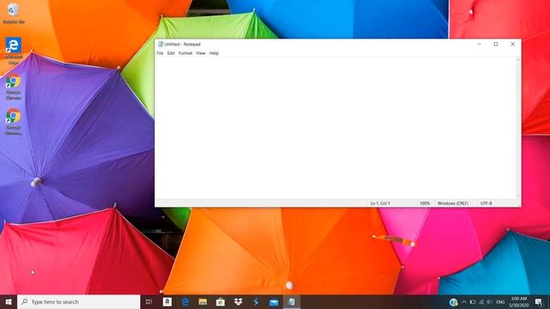
Task: Maximize the Notepad window
Action: (496, 44)
